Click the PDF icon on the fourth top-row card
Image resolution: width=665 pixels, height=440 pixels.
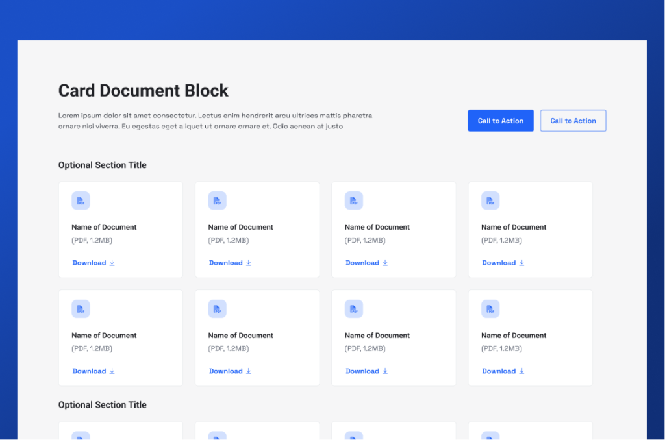click(x=490, y=201)
